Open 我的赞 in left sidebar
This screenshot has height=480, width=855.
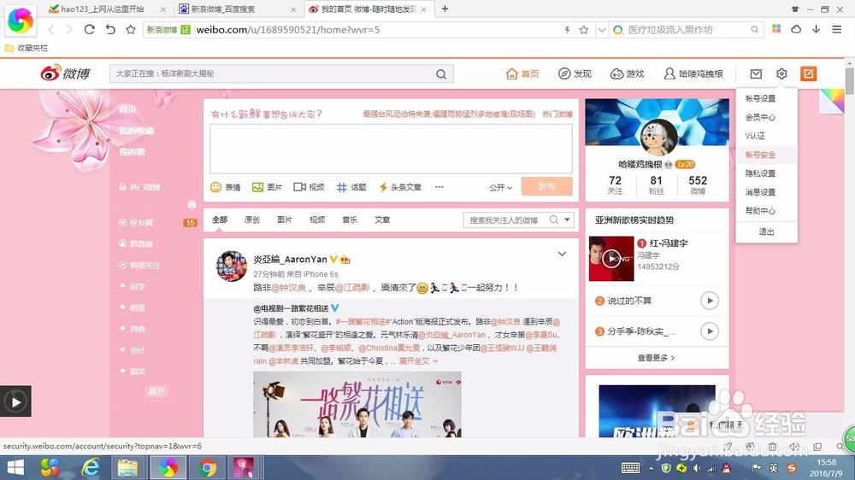pos(132,152)
